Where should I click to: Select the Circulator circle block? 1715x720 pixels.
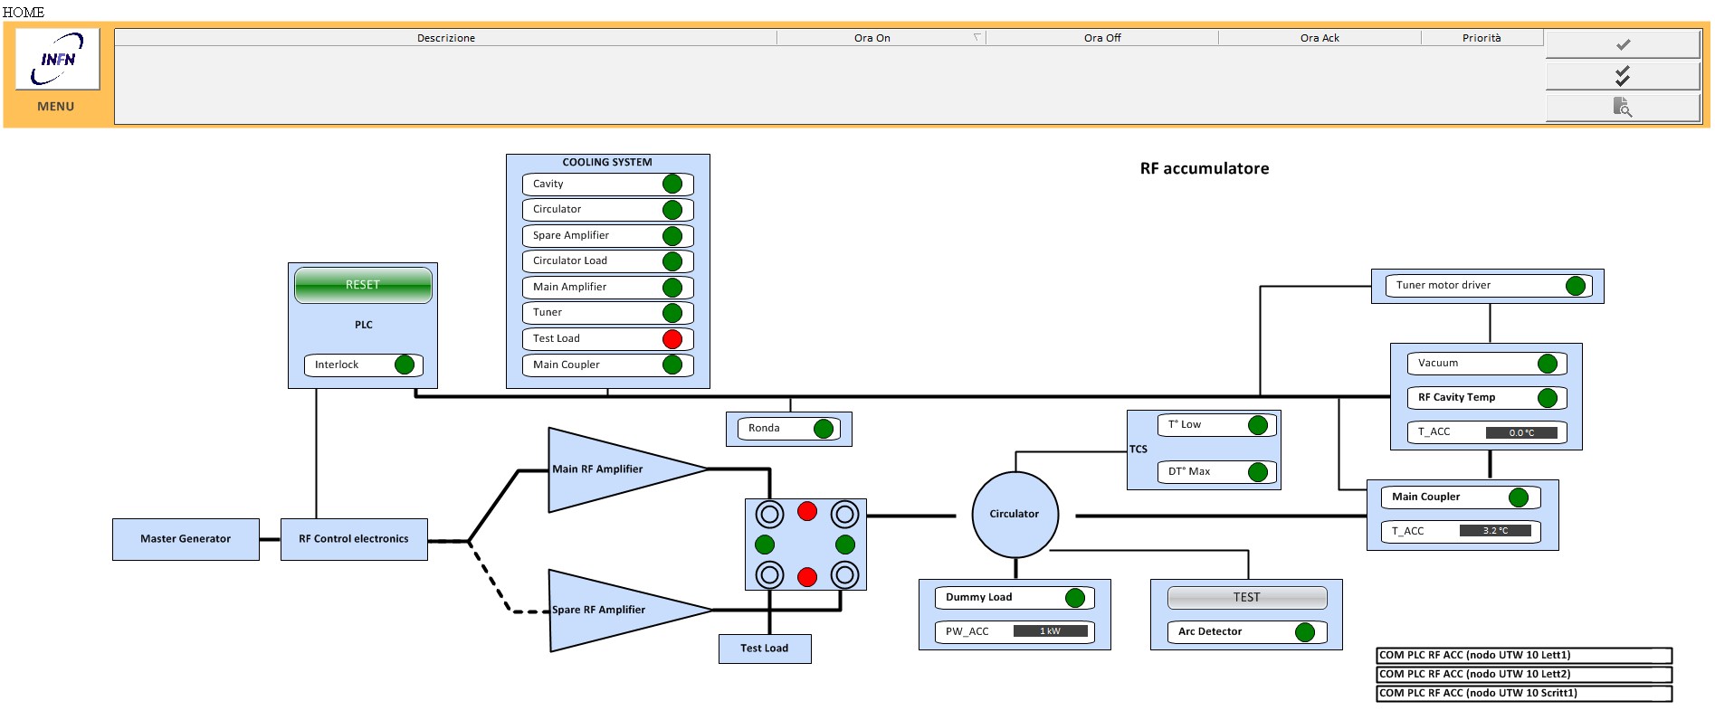coord(1015,515)
